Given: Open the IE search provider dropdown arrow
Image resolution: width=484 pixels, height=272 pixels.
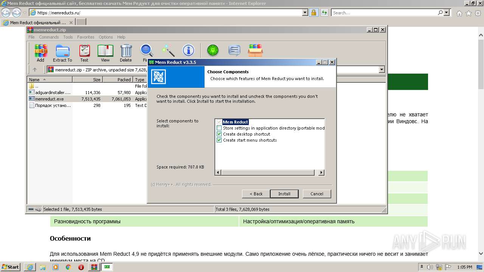Looking at the screenshot, I should click(x=447, y=12).
